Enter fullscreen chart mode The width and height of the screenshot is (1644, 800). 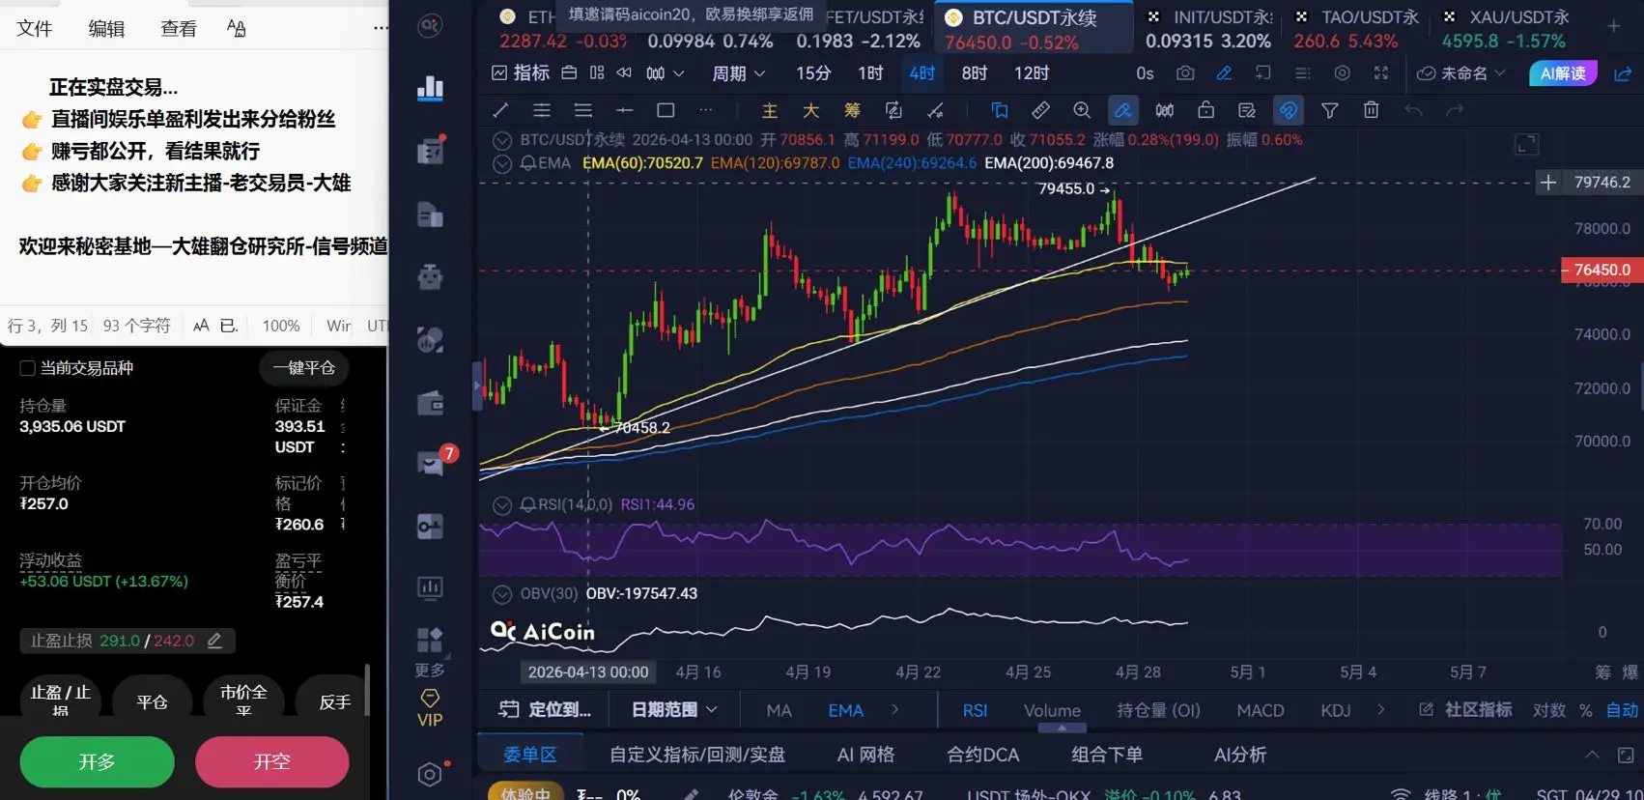coord(1381,73)
